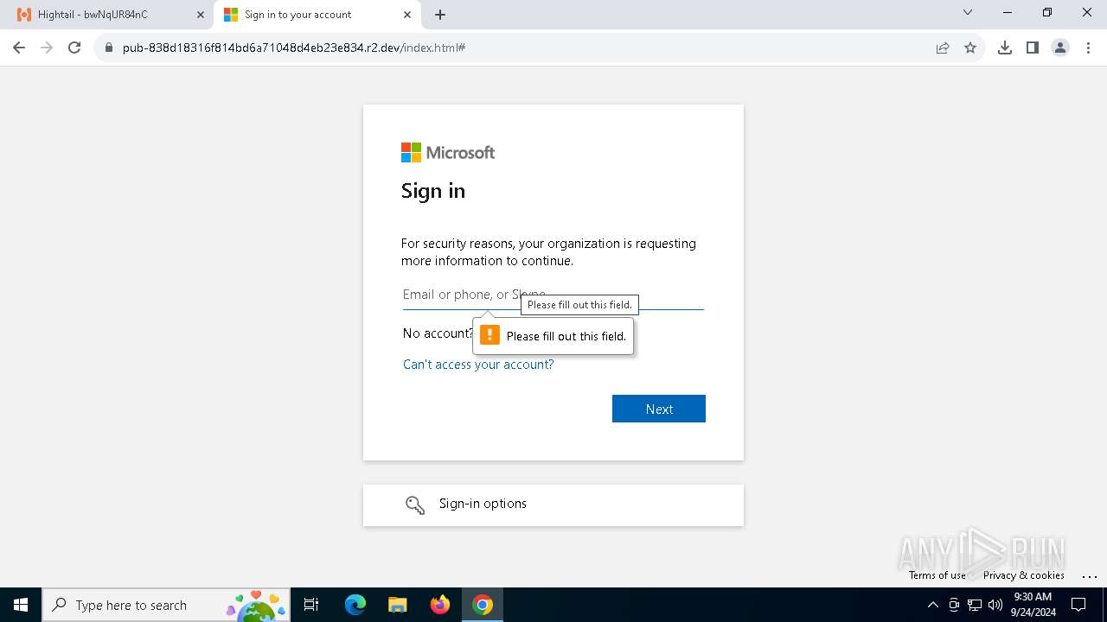
Task: Click the No account? text
Action: point(438,333)
